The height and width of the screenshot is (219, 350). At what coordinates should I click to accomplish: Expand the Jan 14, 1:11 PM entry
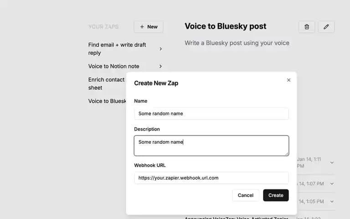coord(332,162)
